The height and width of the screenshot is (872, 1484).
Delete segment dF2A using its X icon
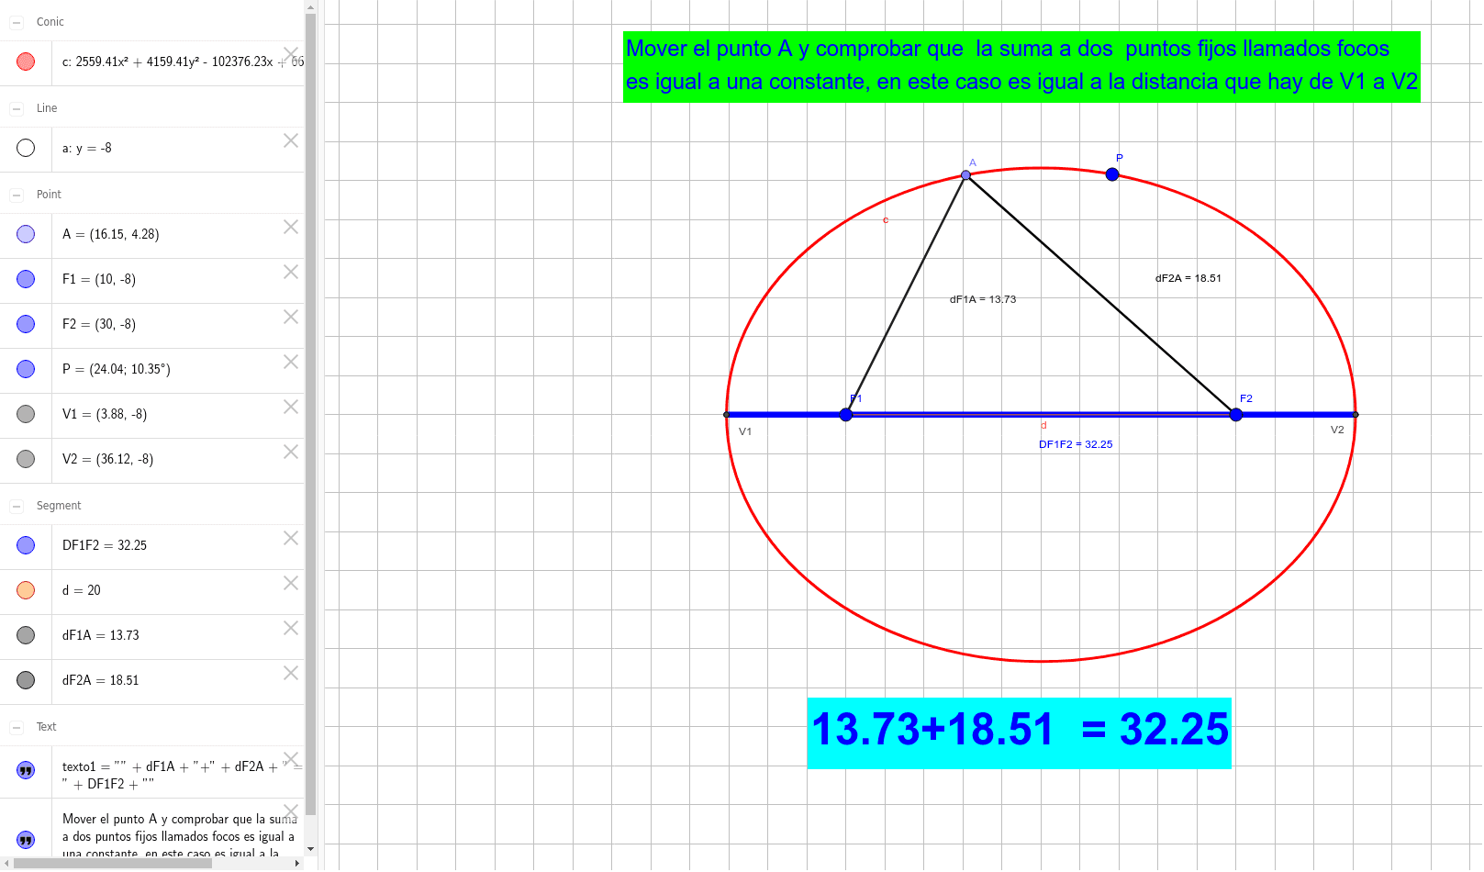[x=291, y=673]
